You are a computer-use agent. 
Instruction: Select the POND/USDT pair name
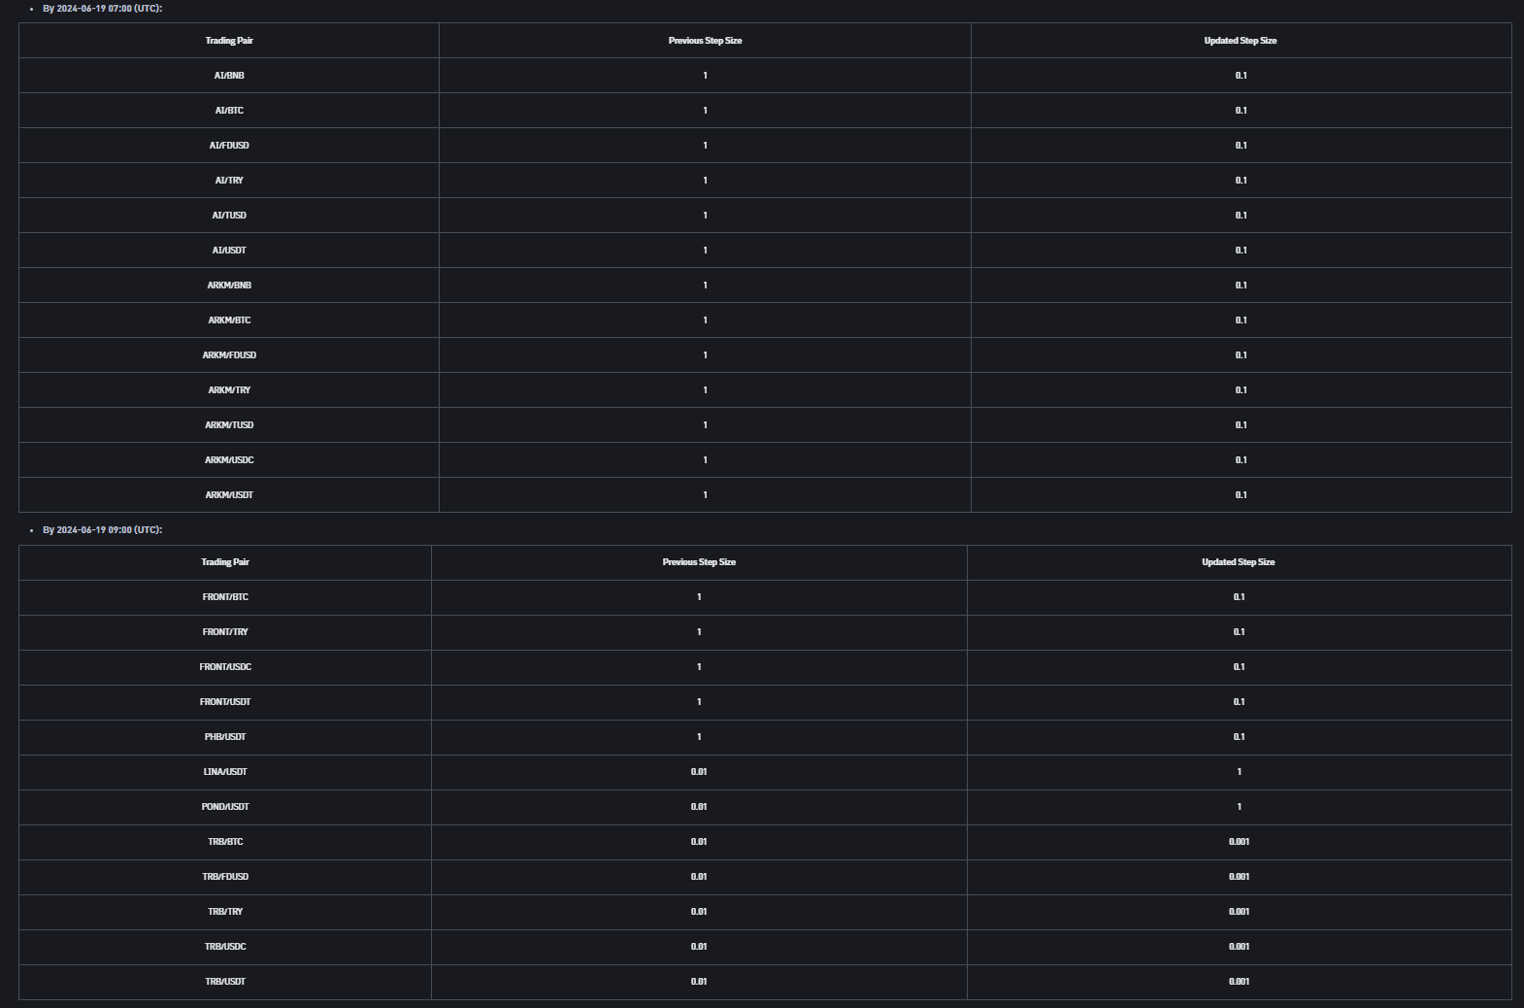click(225, 807)
